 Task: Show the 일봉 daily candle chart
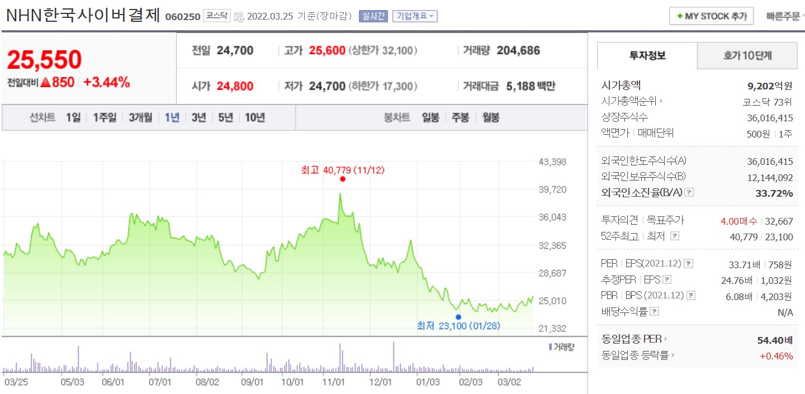(430, 117)
